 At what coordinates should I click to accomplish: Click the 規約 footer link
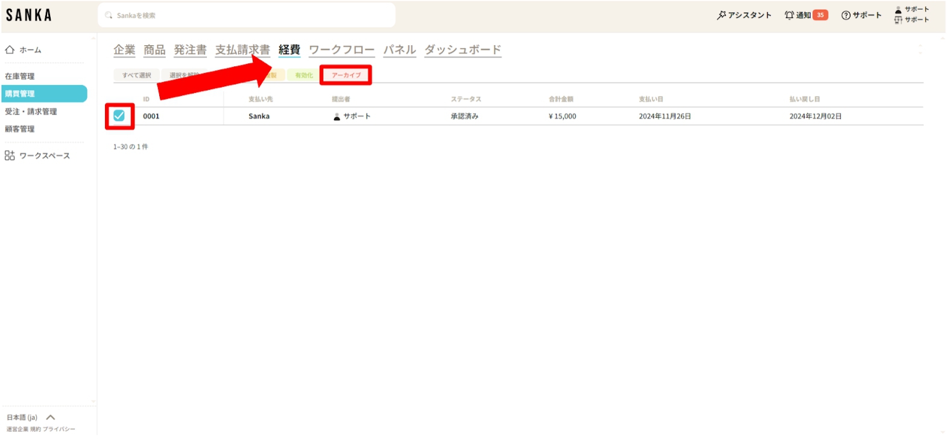[x=36, y=429]
